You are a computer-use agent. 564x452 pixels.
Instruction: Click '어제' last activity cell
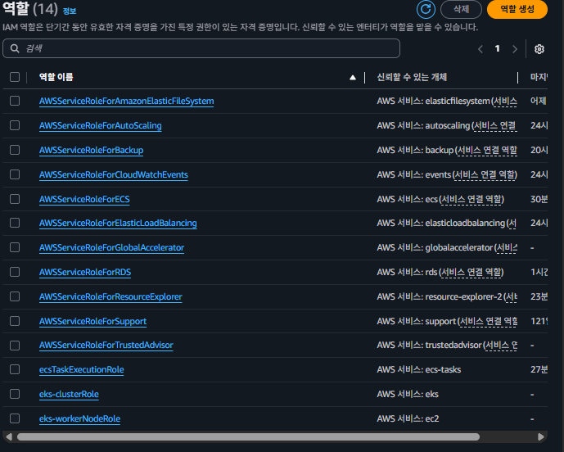click(x=538, y=101)
